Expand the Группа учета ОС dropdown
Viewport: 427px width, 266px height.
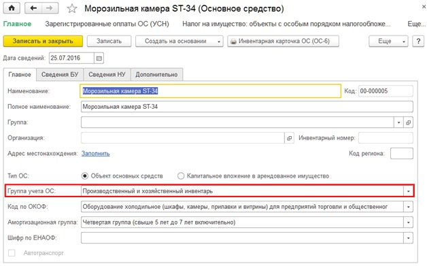(x=408, y=191)
